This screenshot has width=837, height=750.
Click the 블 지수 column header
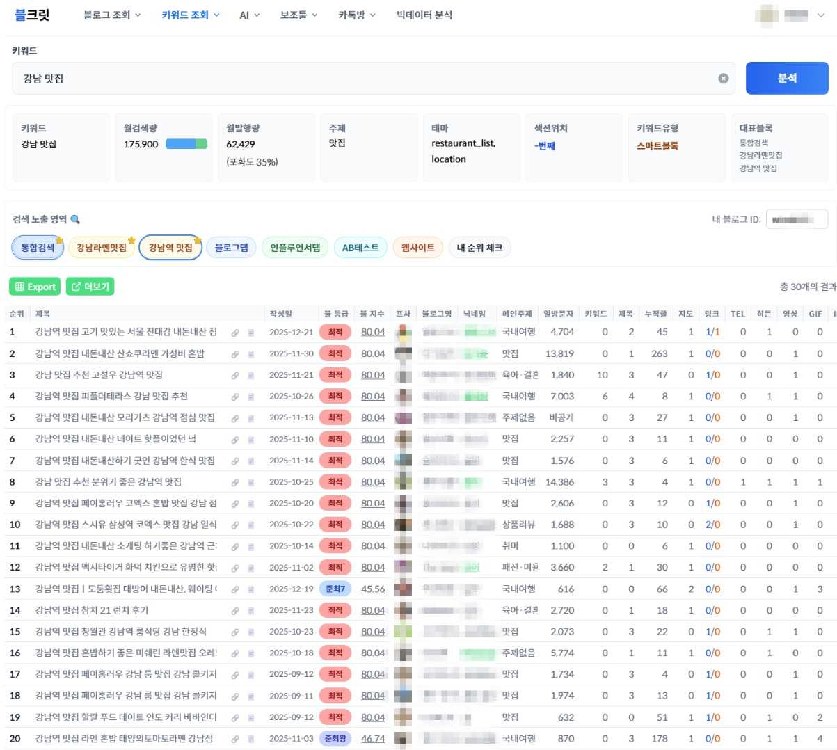pos(372,314)
